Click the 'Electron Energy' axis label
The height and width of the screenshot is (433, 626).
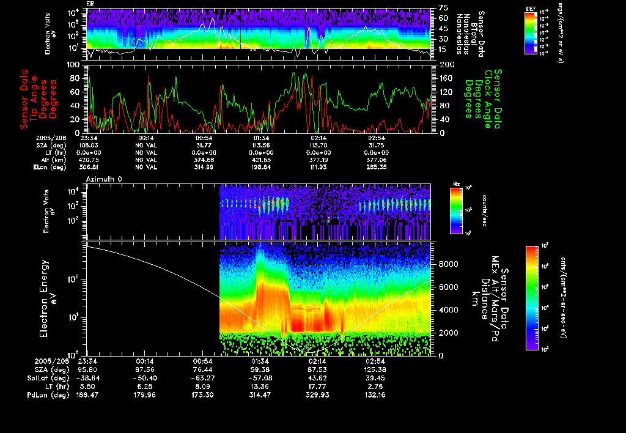[44, 299]
